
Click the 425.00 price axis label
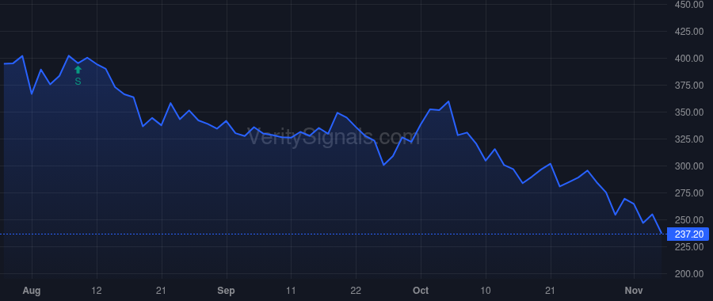pyautogui.click(x=689, y=32)
